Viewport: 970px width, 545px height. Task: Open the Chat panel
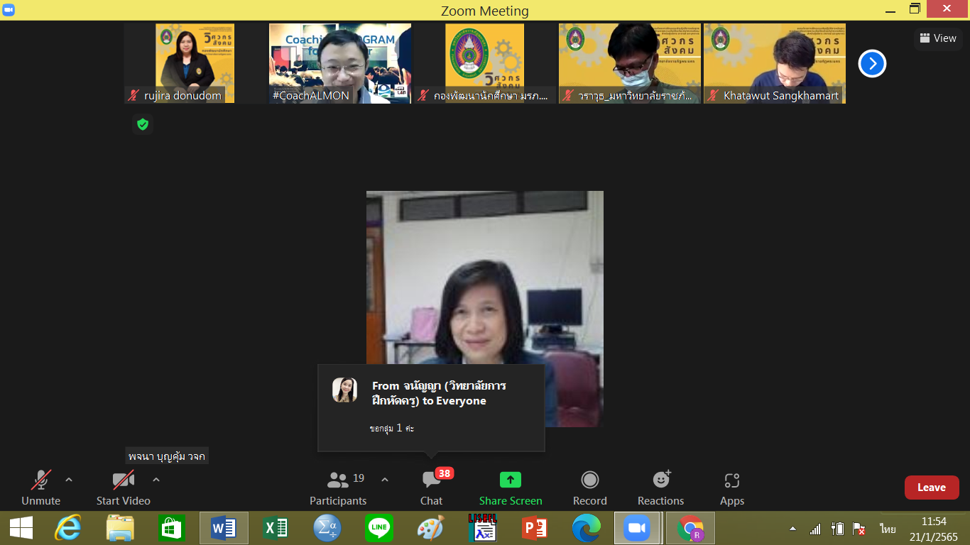tap(431, 488)
